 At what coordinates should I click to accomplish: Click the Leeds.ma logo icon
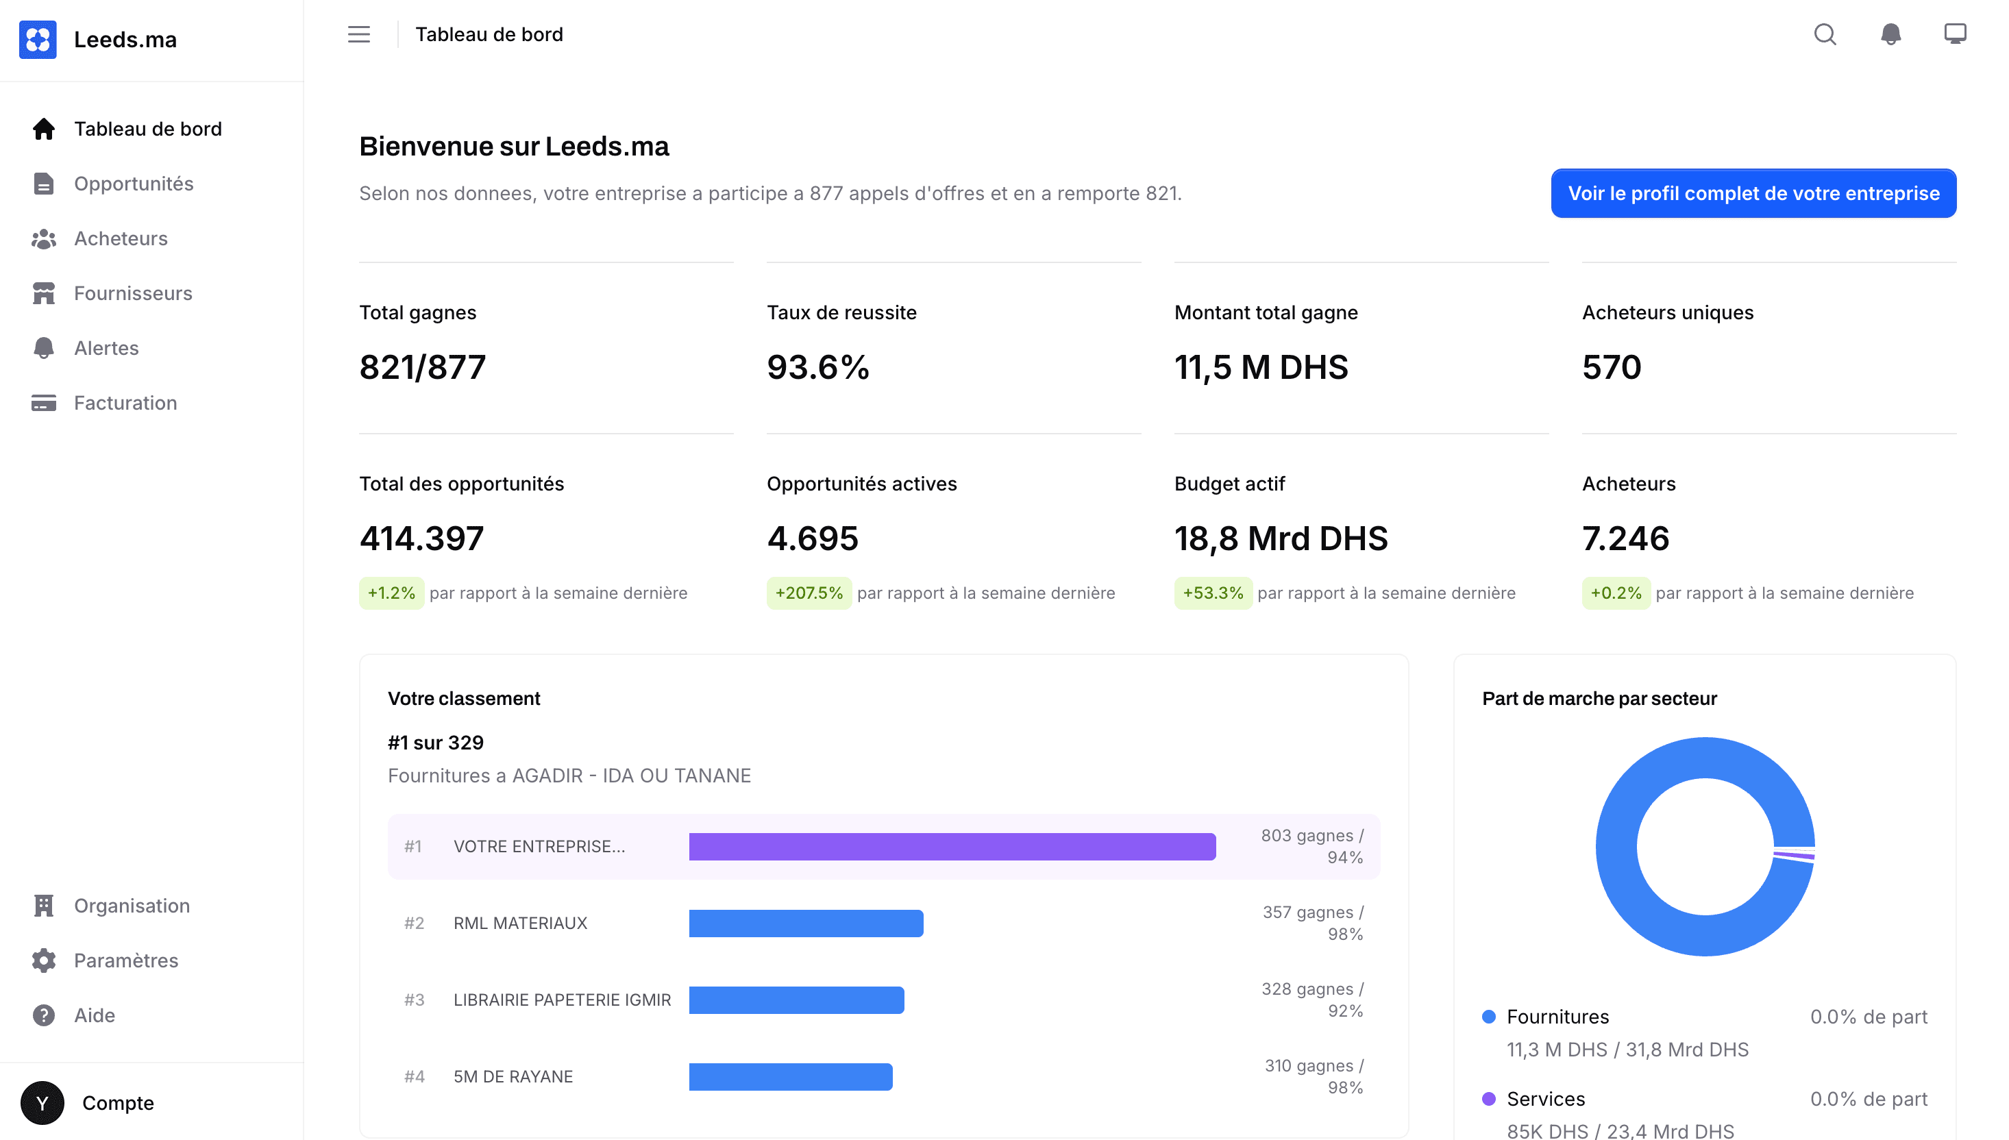[38, 39]
